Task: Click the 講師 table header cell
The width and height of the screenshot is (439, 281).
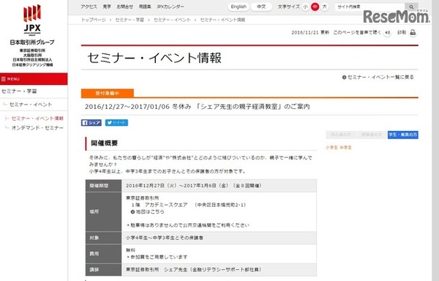Action: click(x=104, y=270)
